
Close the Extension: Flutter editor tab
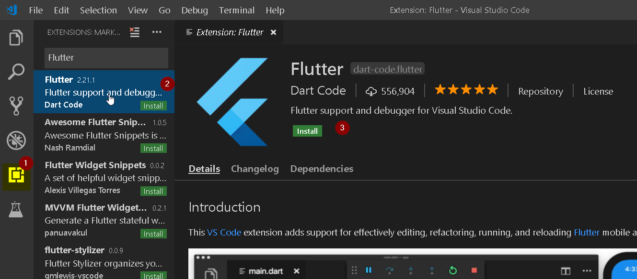coord(273,32)
